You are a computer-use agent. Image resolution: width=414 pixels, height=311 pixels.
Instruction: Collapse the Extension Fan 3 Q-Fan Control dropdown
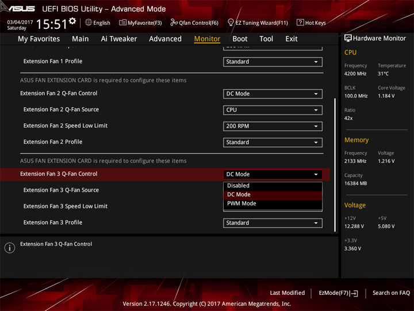tap(273, 175)
